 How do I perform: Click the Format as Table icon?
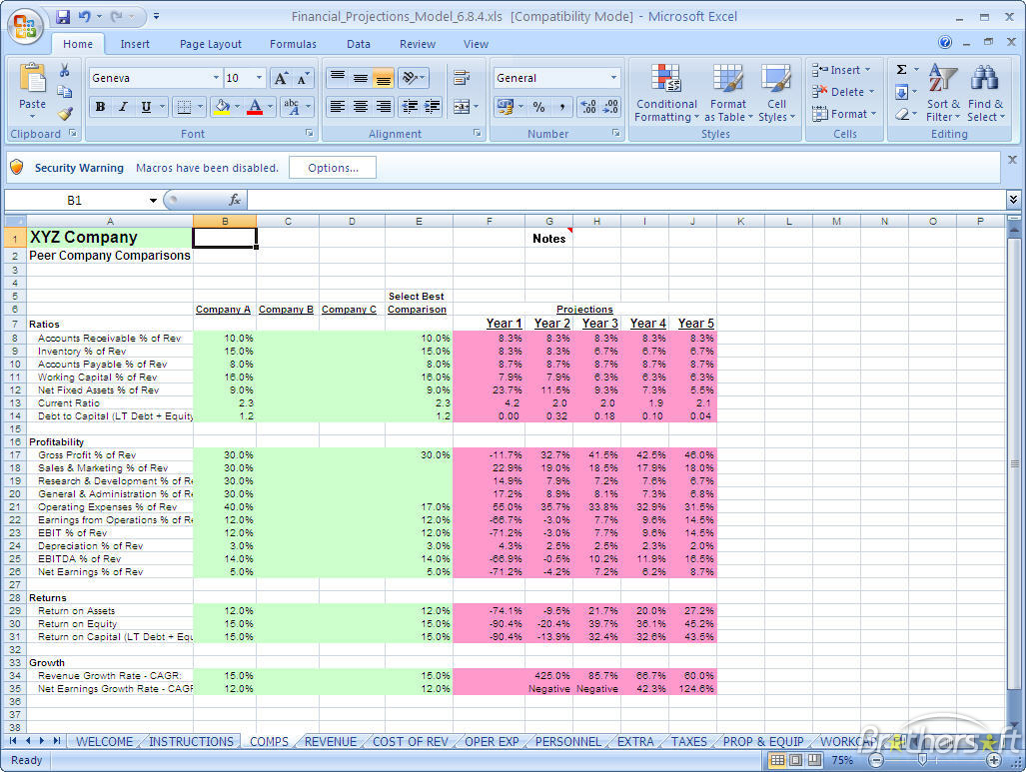click(728, 93)
